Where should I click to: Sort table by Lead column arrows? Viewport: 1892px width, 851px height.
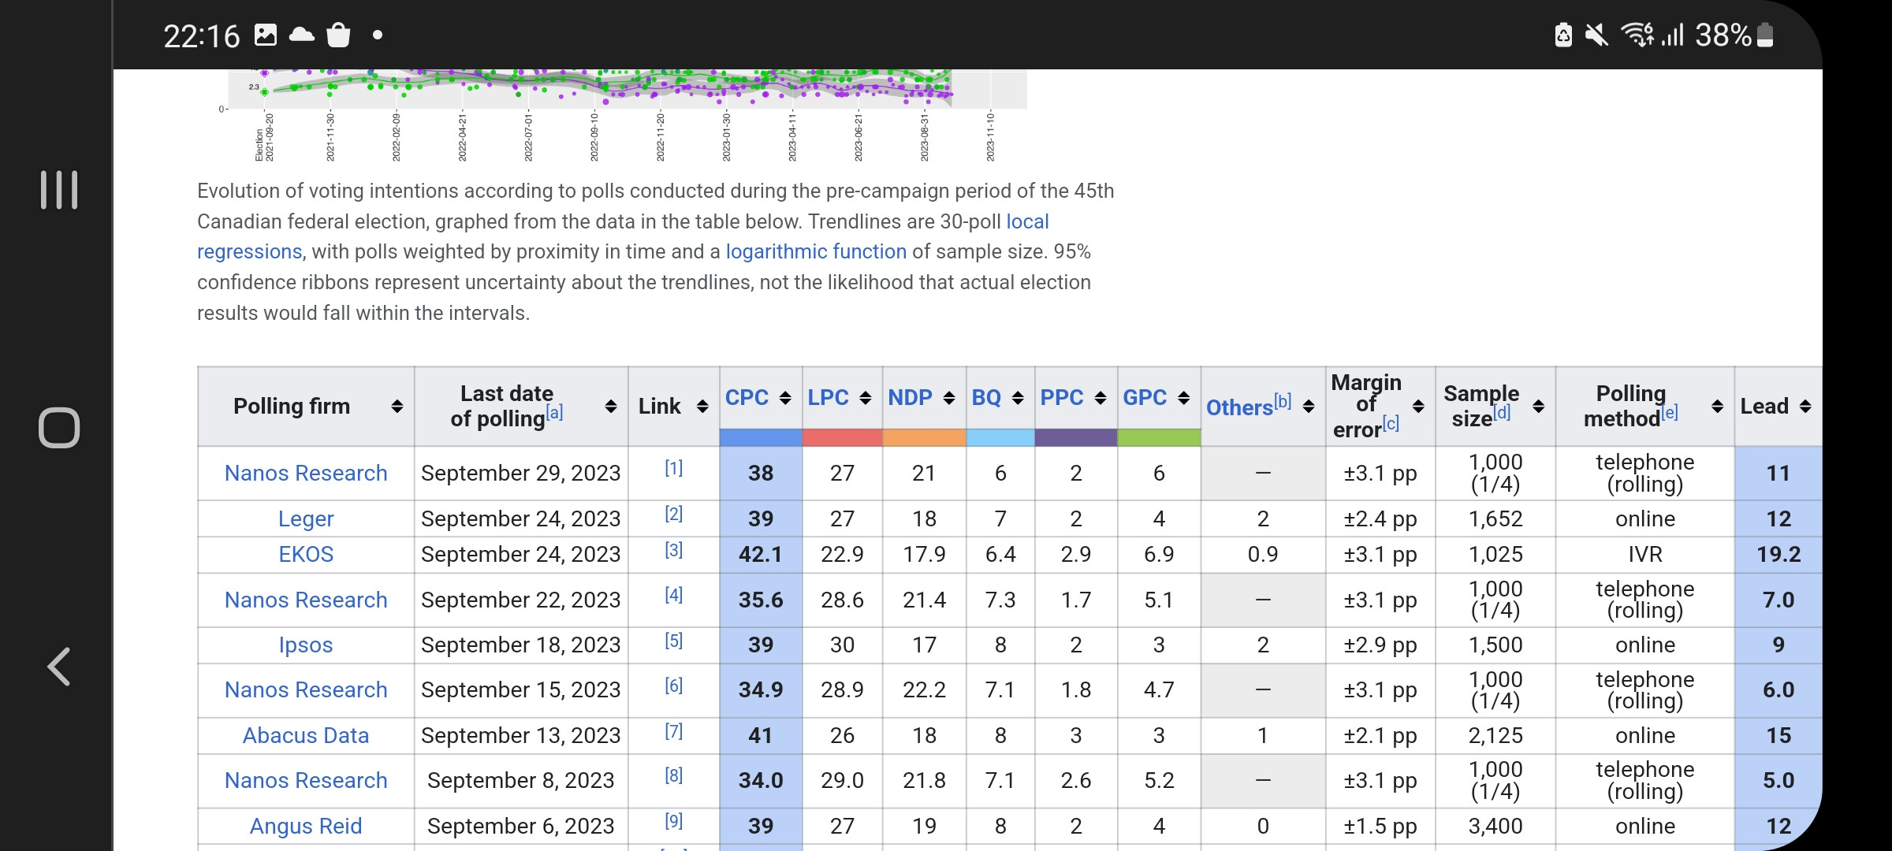1805,406
